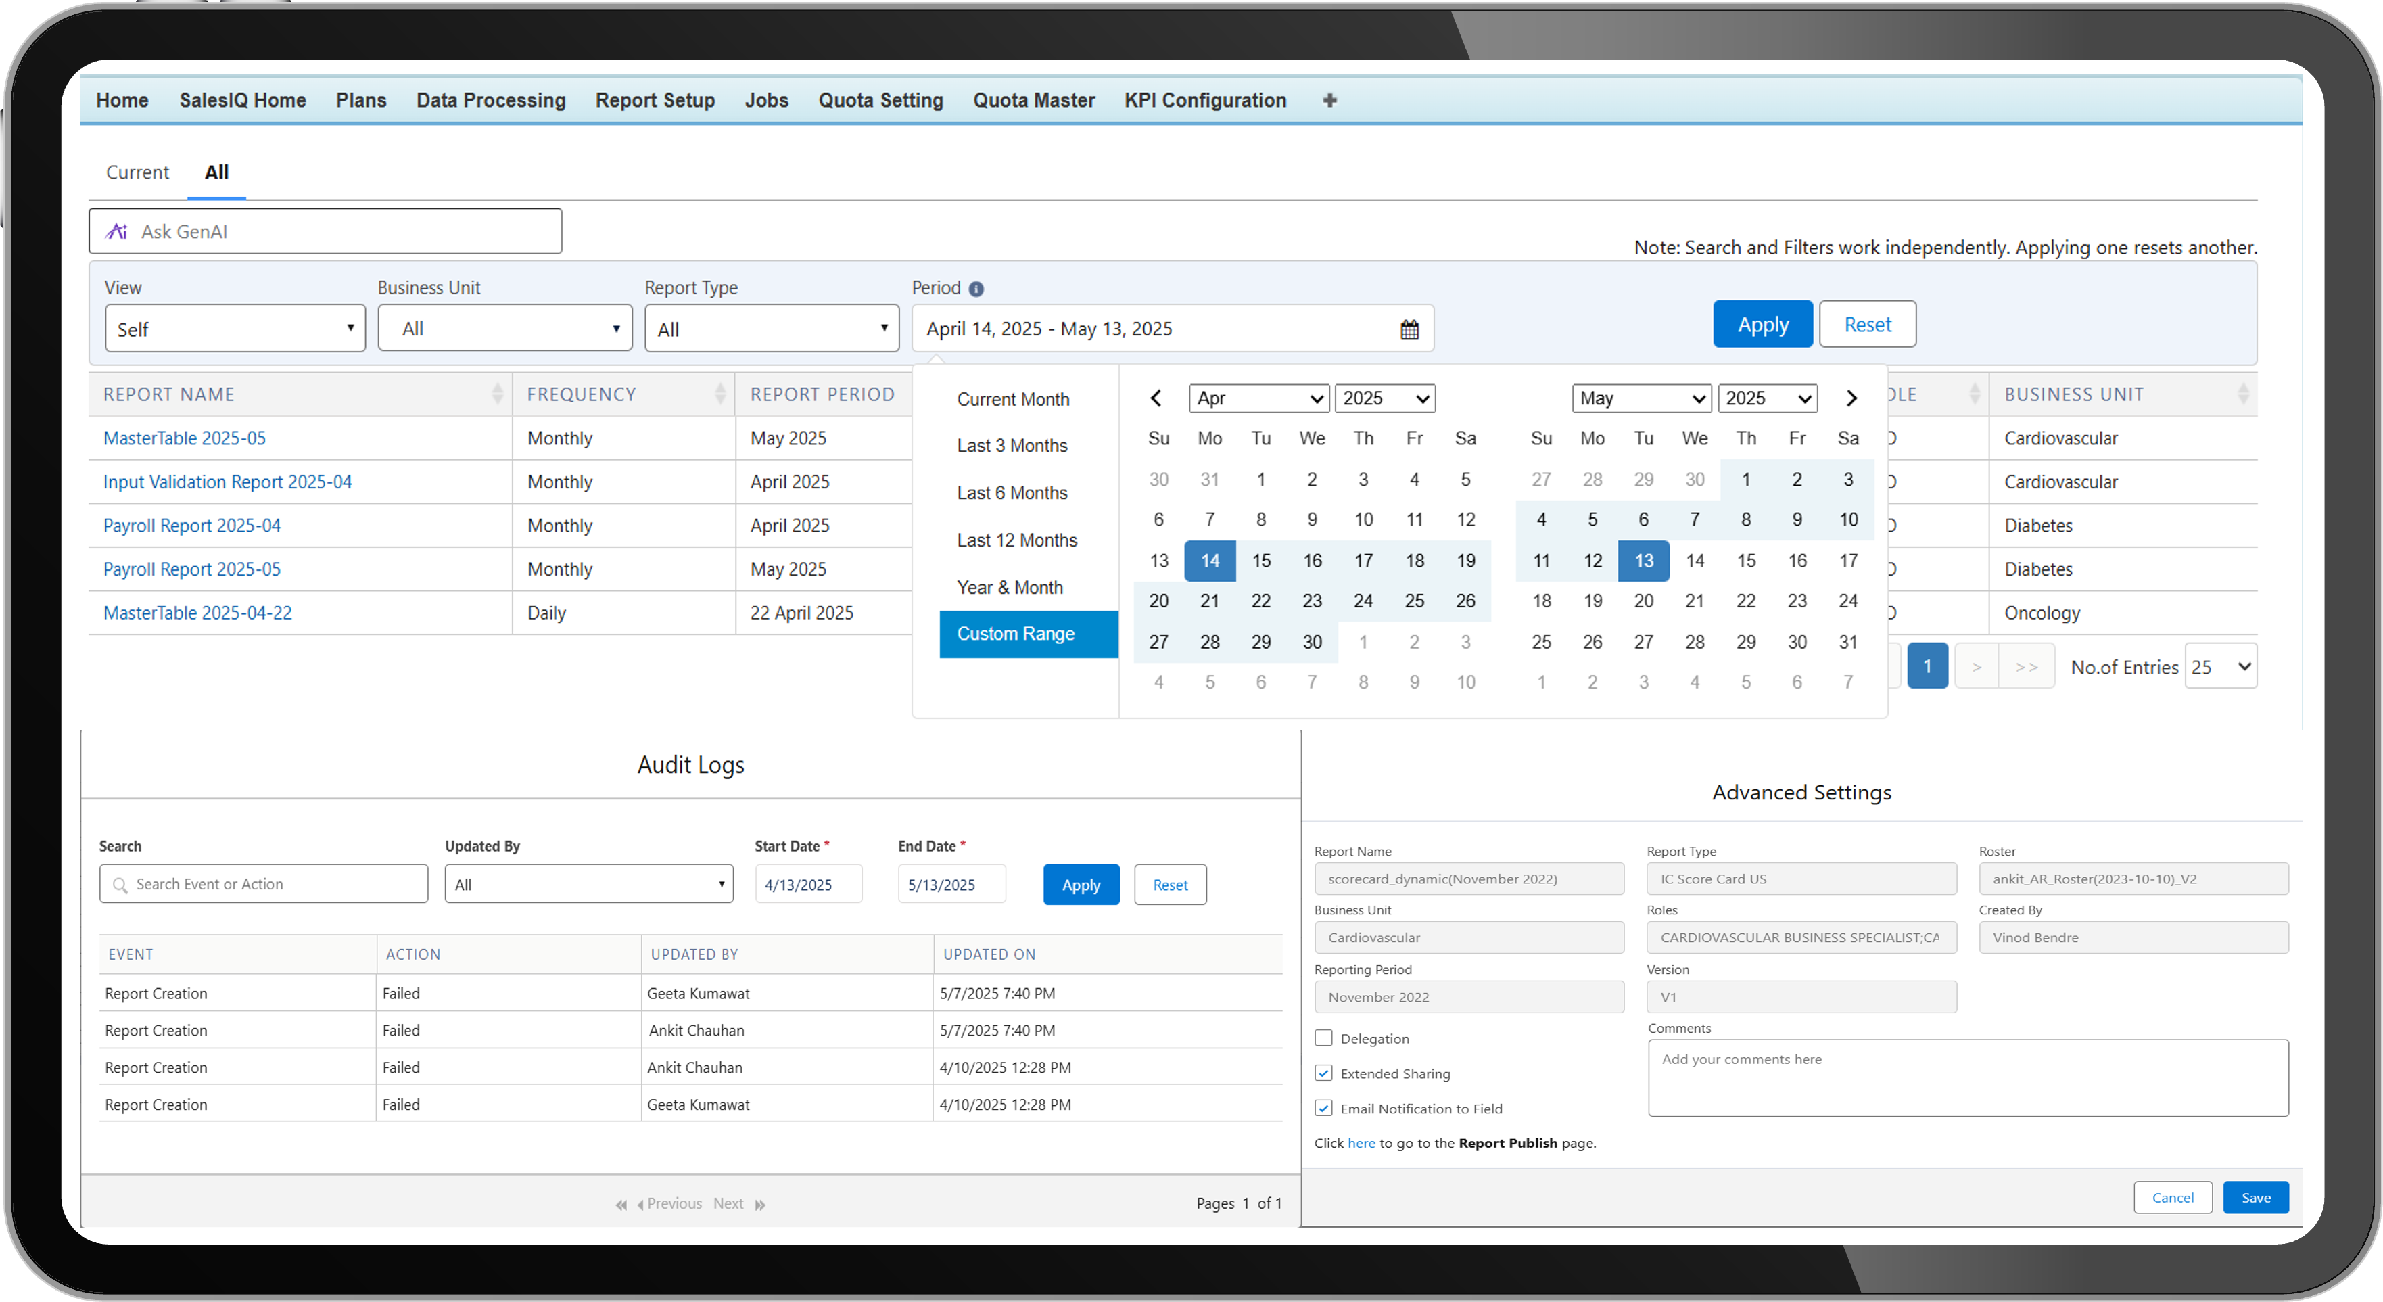Go to previous month using left calendar chevron
2383x1302 pixels.
[x=1156, y=398]
